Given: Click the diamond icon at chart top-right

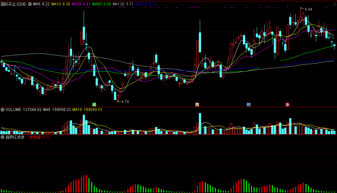Looking at the screenshot, I should click(334, 4).
